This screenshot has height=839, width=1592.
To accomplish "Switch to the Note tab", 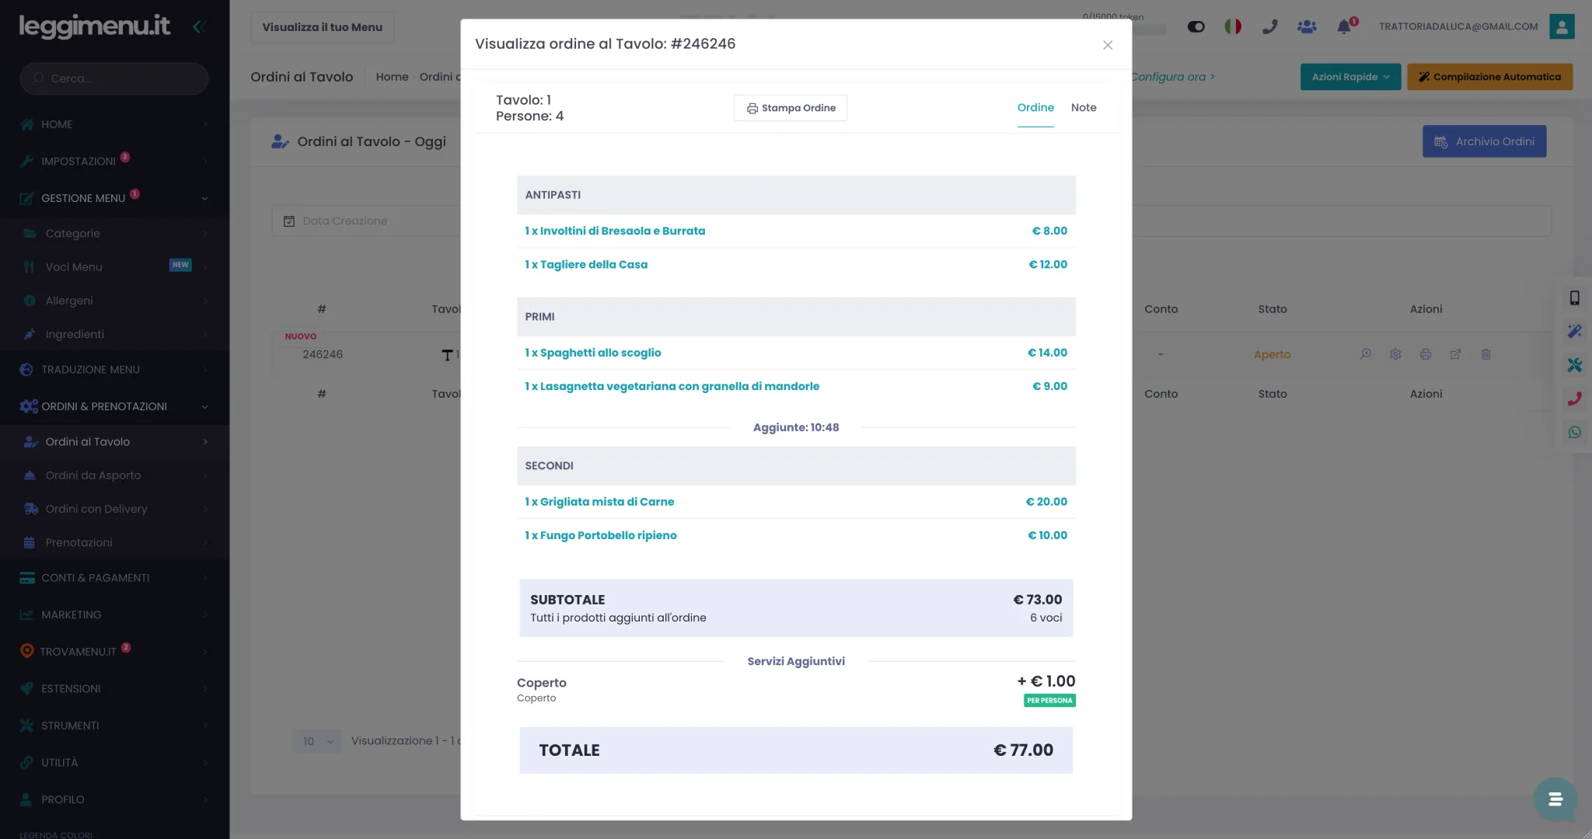I will [1084, 108].
